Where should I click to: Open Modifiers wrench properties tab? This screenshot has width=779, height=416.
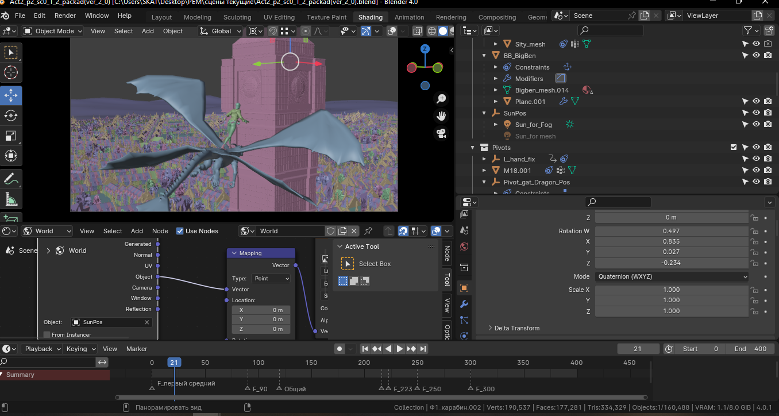[464, 304]
